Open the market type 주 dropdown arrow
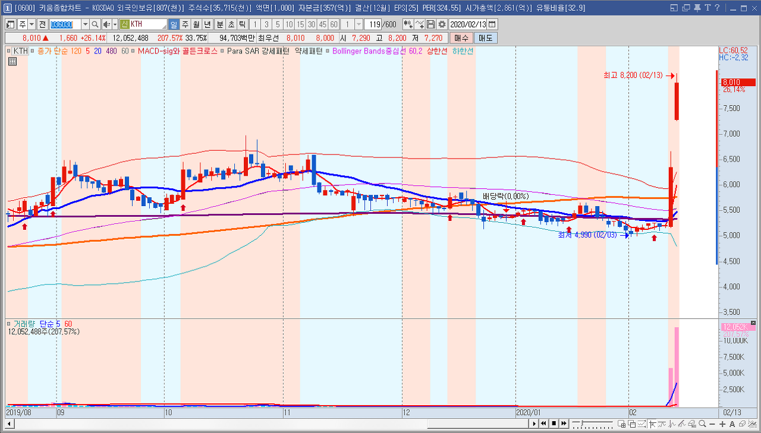Image resolution: width=761 pixels, height=433 pixels. pyautogui.click(x=32, y=24)
